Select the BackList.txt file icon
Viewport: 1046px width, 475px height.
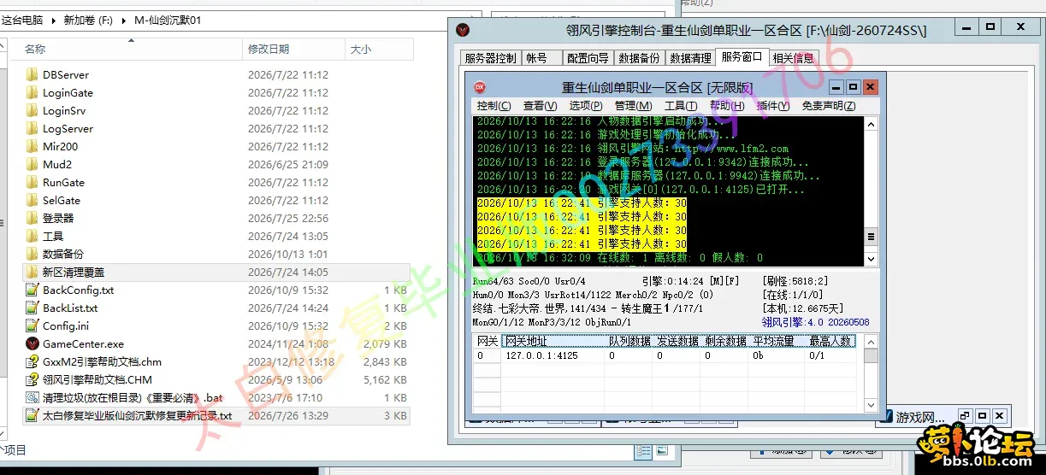tap(32, 308)
